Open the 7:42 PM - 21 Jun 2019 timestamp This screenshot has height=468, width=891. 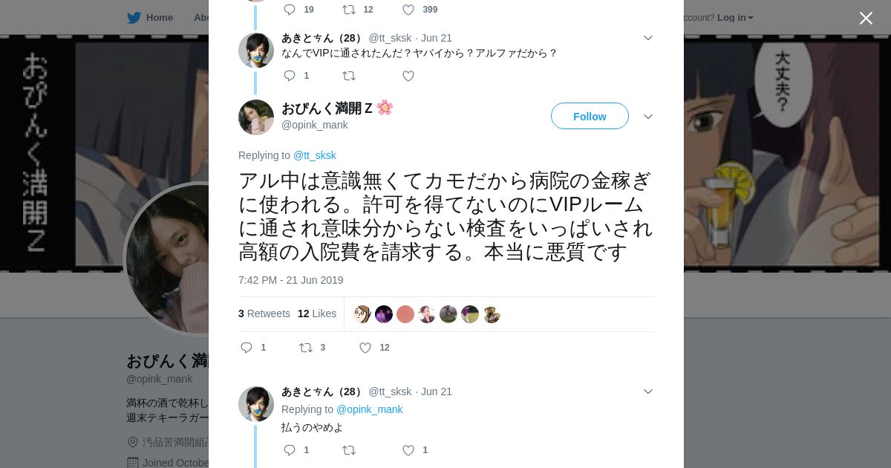291,280
